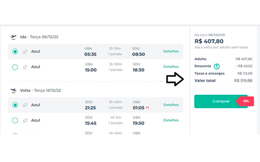260x162 pixels.
Task: Open Detalhes for the 15:45 return flight
Action: pos(171,120)
